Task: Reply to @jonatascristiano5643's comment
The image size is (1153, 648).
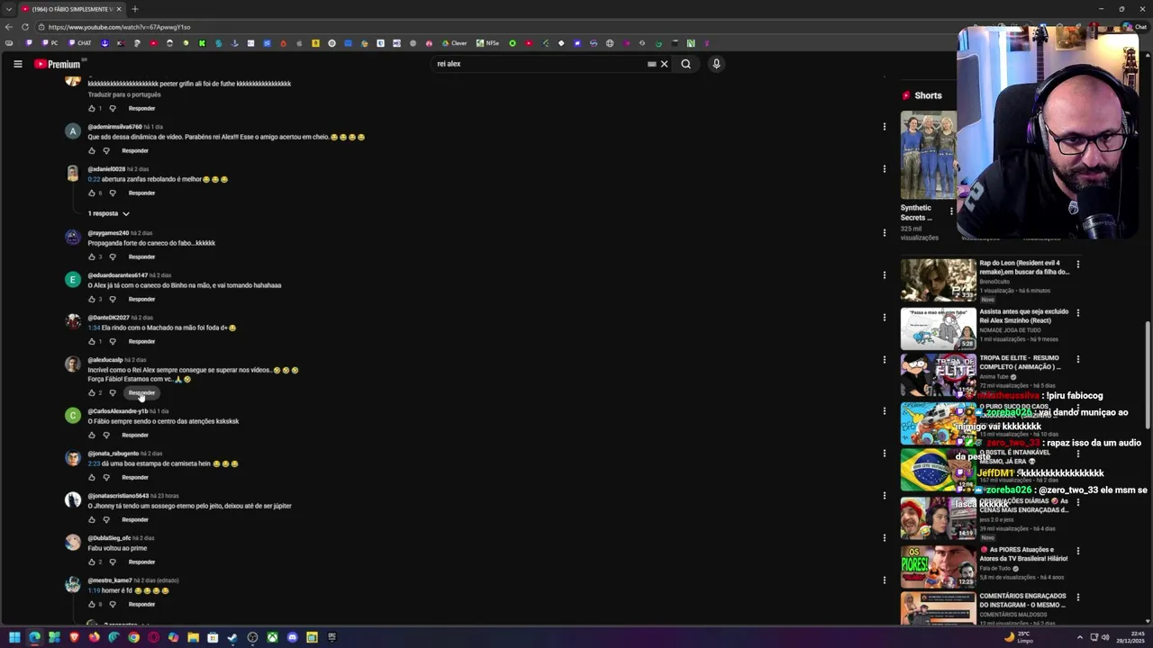Action: point(135,519)
